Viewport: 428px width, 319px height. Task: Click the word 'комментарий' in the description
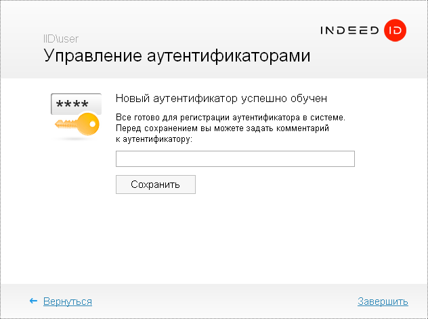(x=303, y=128)
